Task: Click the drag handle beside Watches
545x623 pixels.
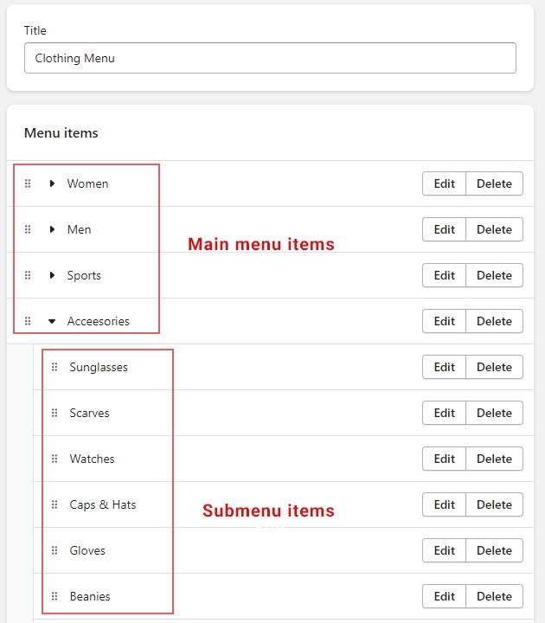Action: (x=54, y=459)
